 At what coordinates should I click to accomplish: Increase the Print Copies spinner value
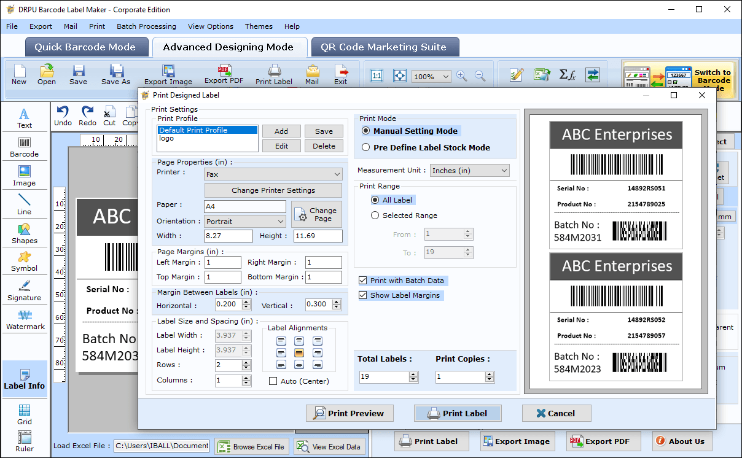(490, 374)
